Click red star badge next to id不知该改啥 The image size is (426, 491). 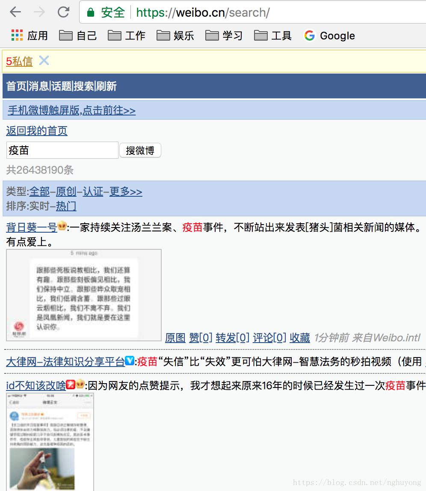click(x=71, y=384)
